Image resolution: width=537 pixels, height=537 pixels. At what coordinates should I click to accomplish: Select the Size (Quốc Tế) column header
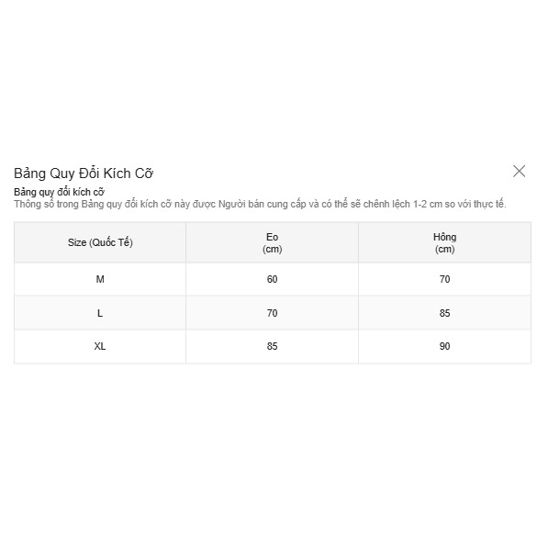point(100,242)
